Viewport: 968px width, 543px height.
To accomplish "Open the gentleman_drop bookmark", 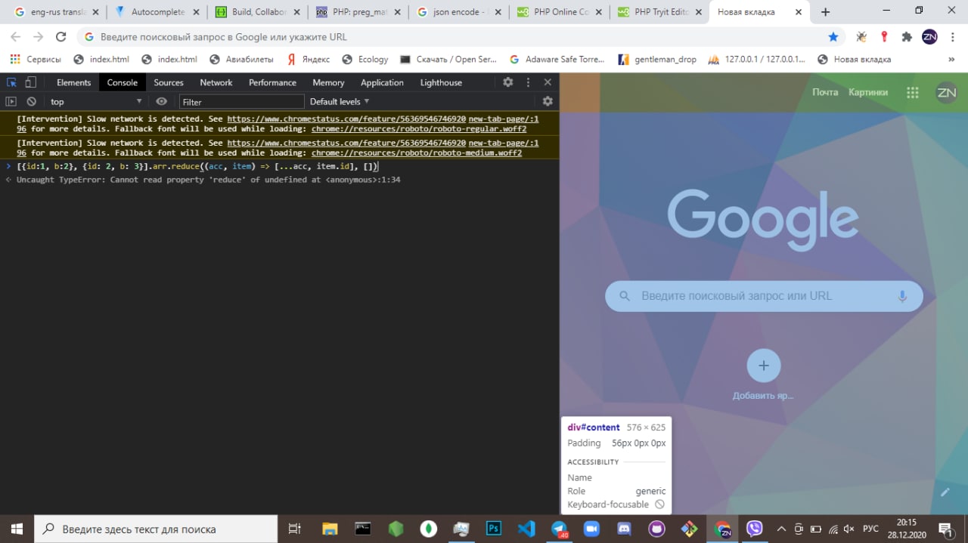I will [657, 59].
